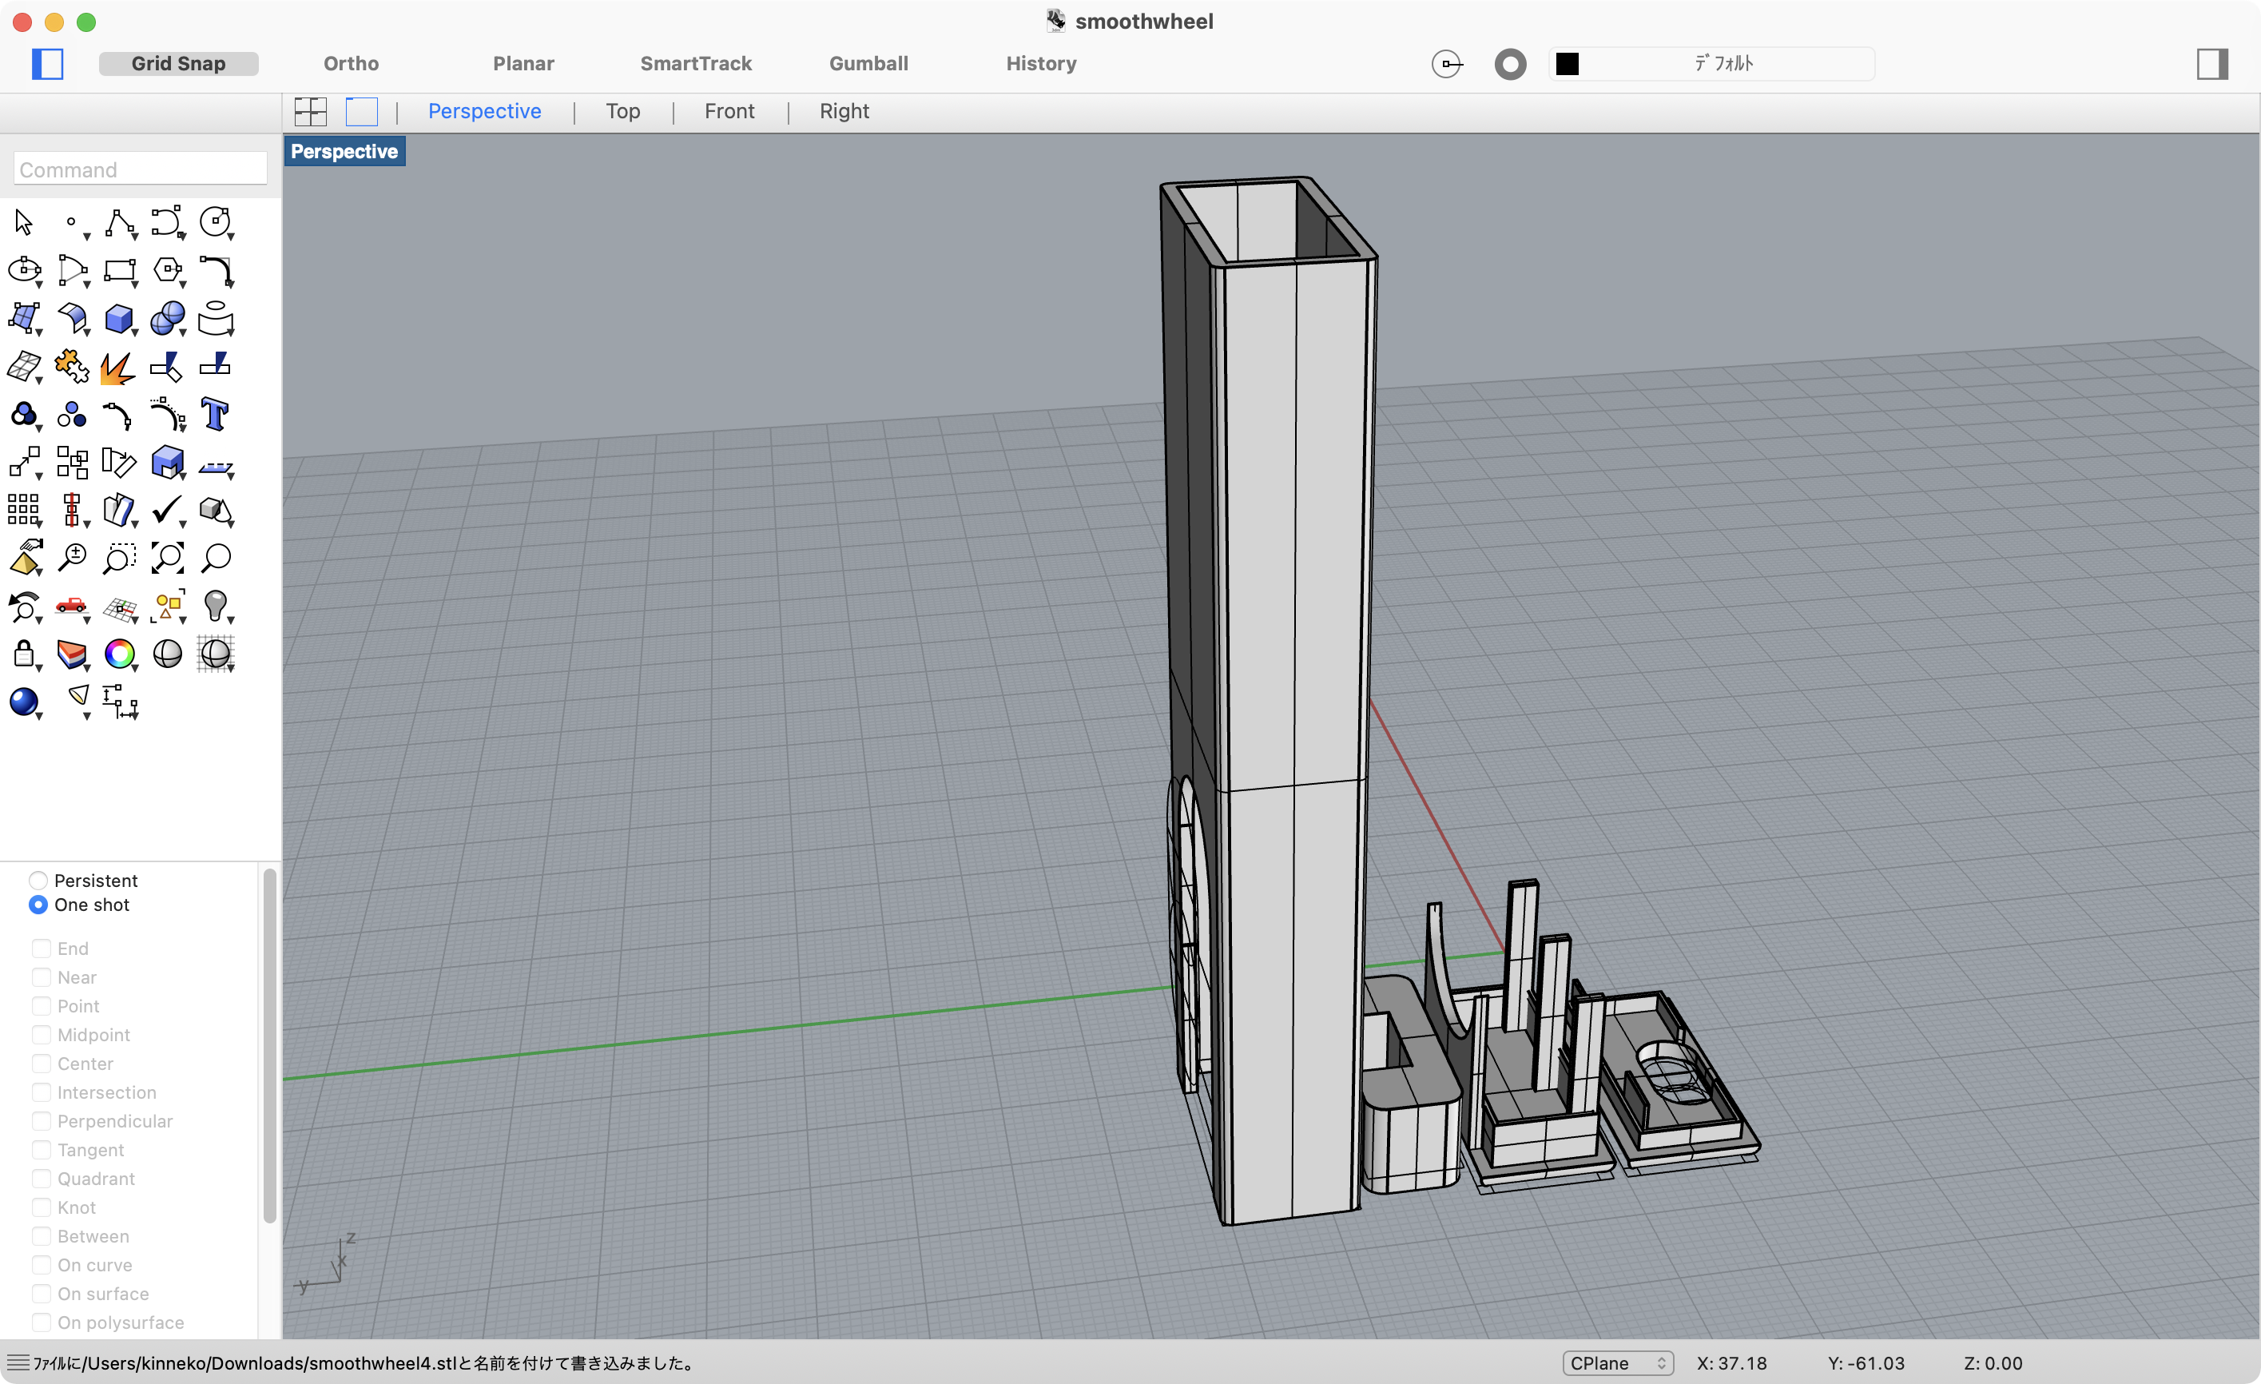Select the Polygon tool
Viewport: 2261px width, 1384px height.
pyautogui.click(x=167, y=270)
